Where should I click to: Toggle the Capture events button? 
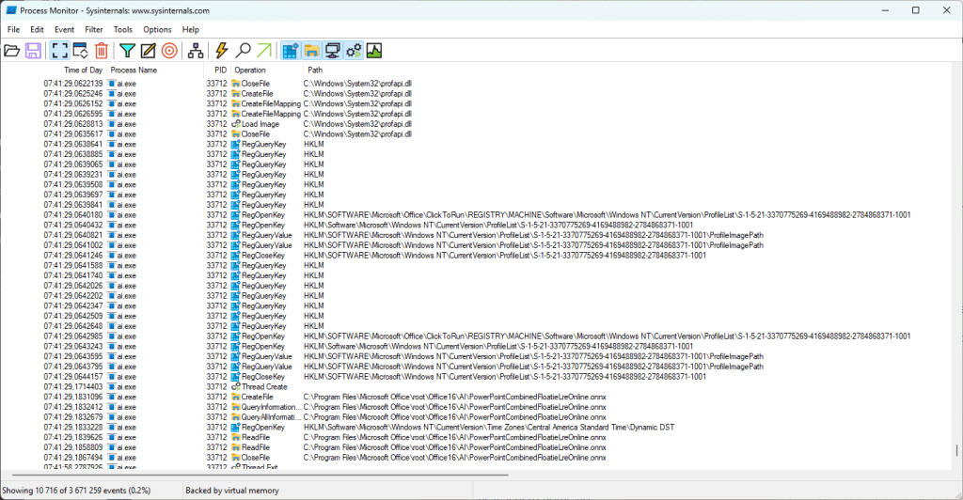click(x=60, y=50)
